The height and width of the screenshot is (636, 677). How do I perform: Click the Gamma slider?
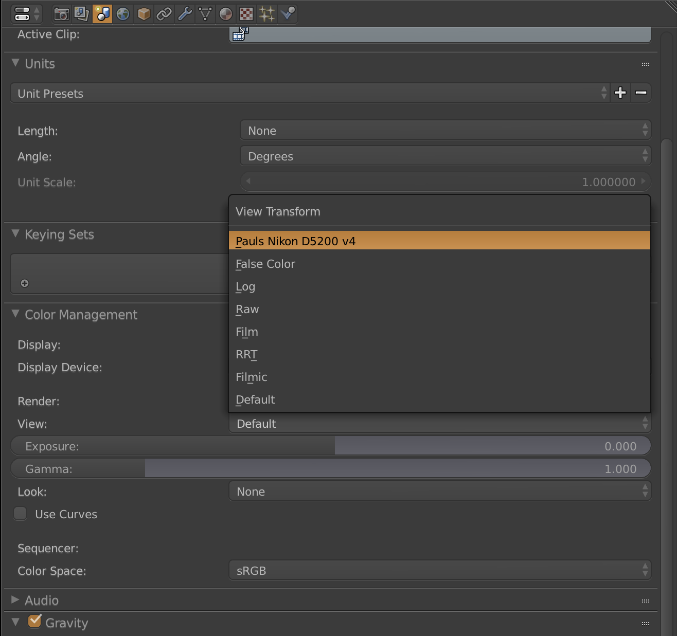pyautogui.click(x=331, y=468)
